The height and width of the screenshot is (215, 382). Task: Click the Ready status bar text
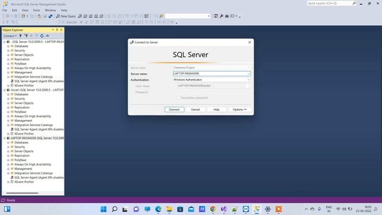point(11,200)
